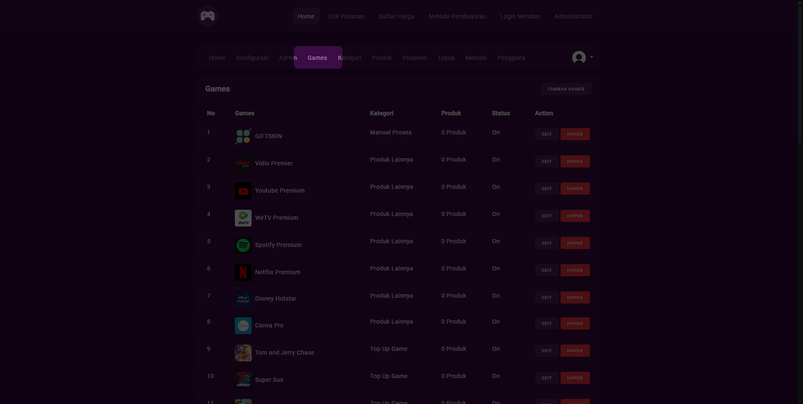Image resolution: width=803 pixels, height=404 pixels.
Task: Edit the Netflix Premium row
Action: [x=547, y=270]
